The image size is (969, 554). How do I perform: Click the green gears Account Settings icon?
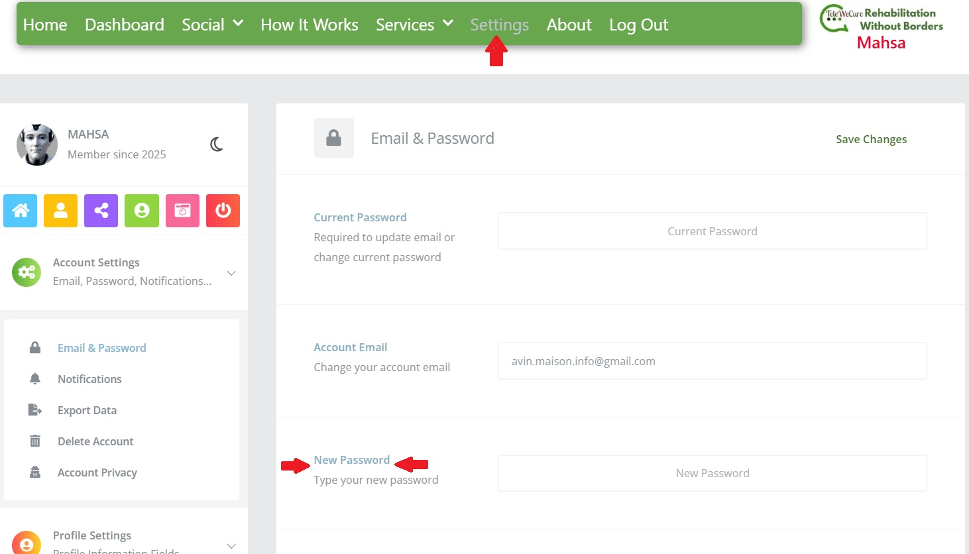[x=27, y=272]
